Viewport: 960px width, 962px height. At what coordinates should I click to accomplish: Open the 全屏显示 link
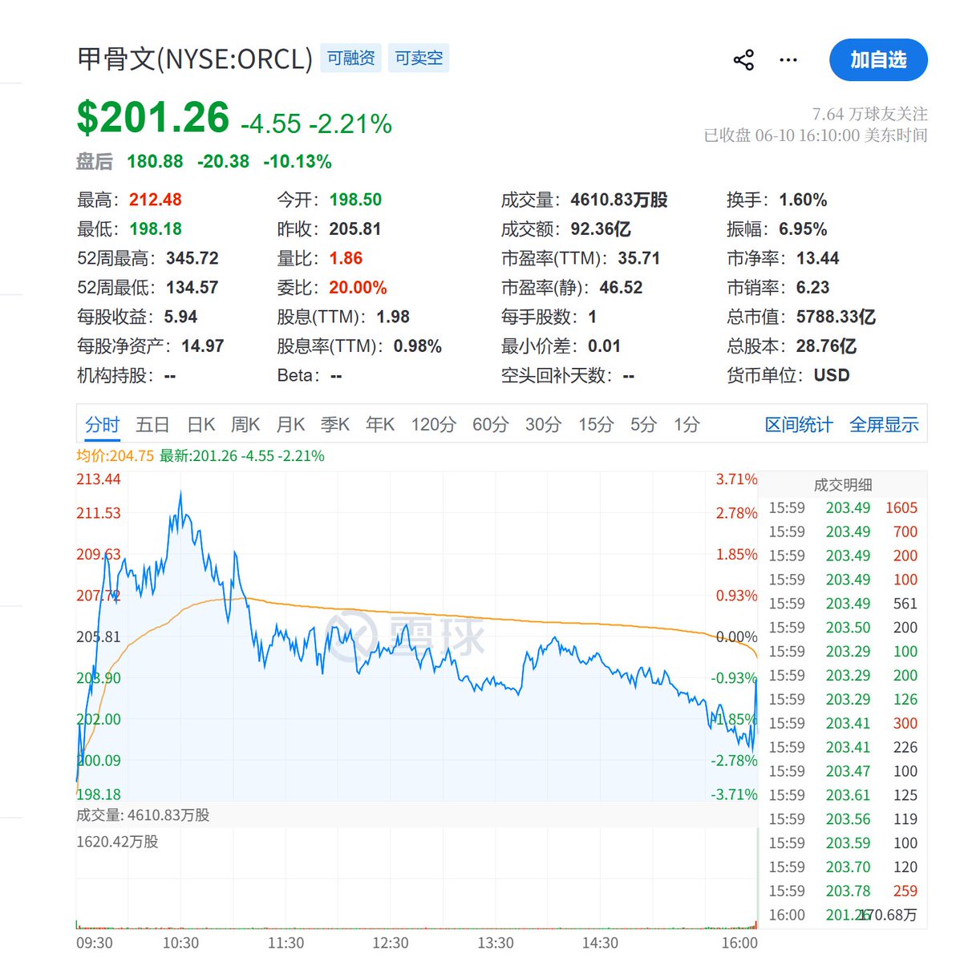884,425
